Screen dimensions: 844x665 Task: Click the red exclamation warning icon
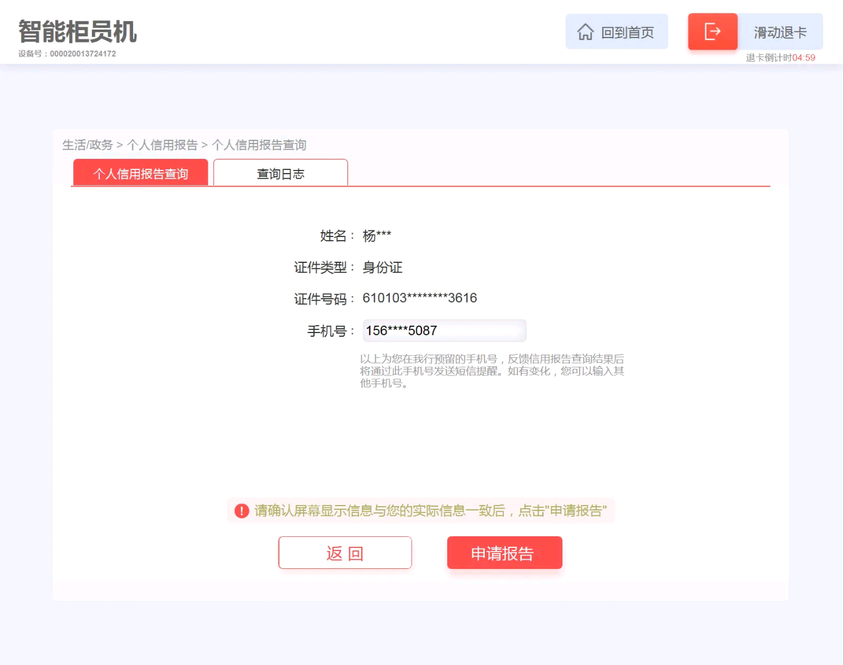(241, 510)
